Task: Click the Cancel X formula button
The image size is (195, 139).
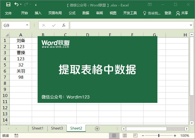Action: click(x=44, y=25)
